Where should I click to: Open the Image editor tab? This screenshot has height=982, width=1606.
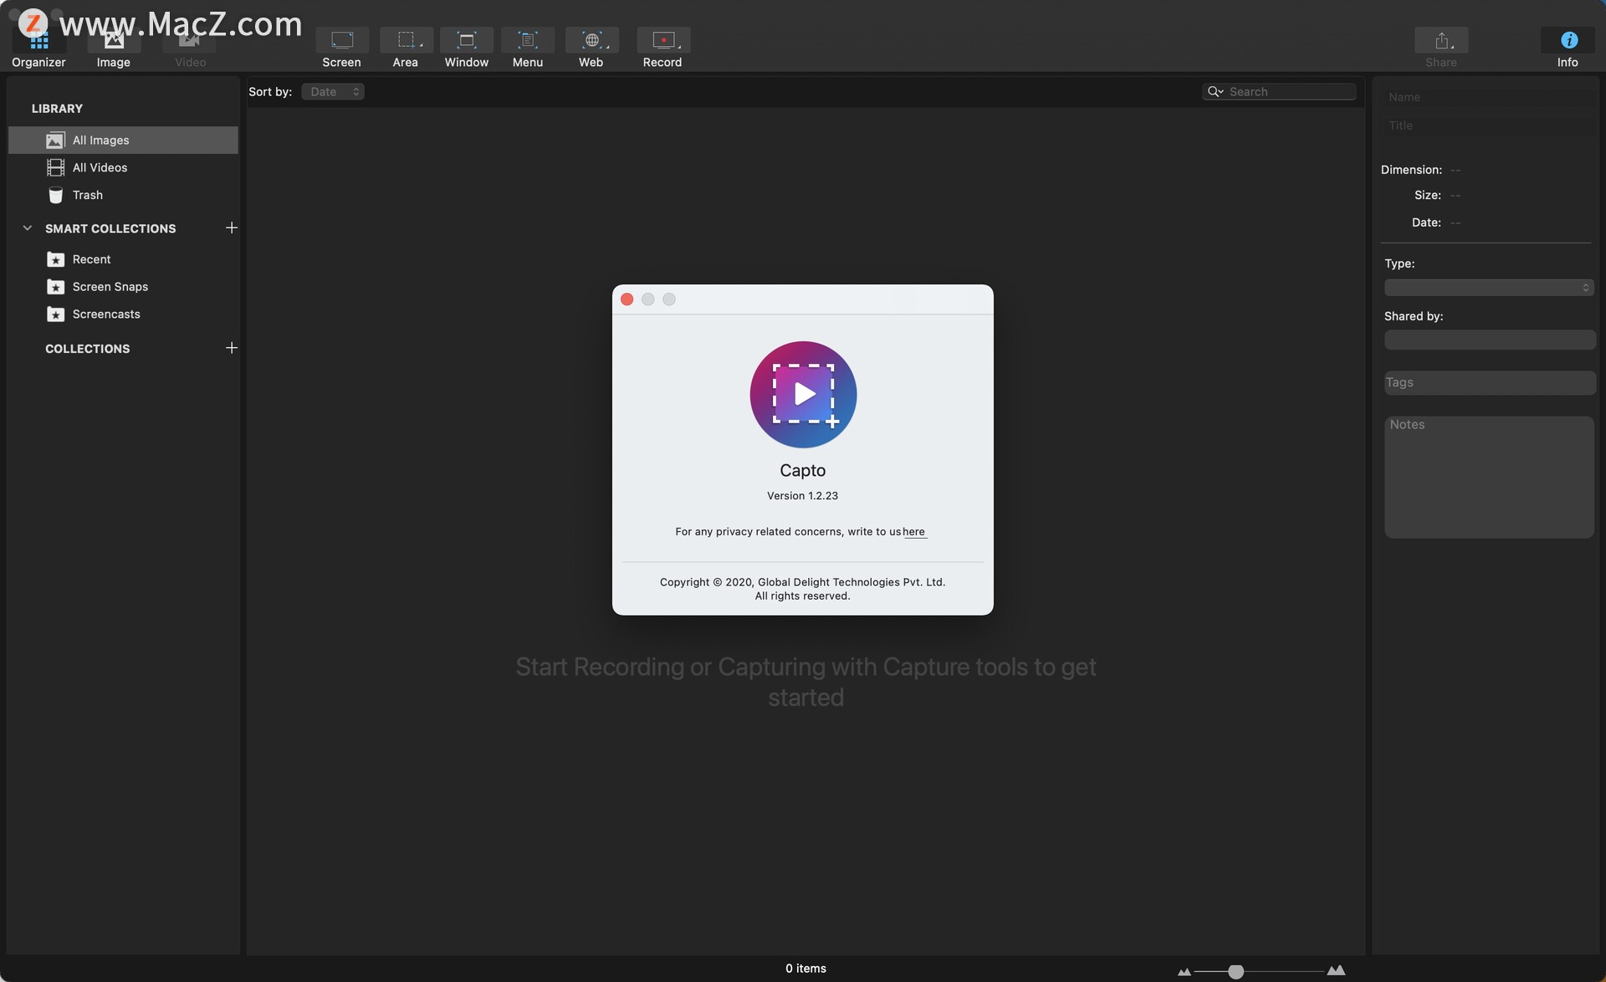click(x=113, y=48)
